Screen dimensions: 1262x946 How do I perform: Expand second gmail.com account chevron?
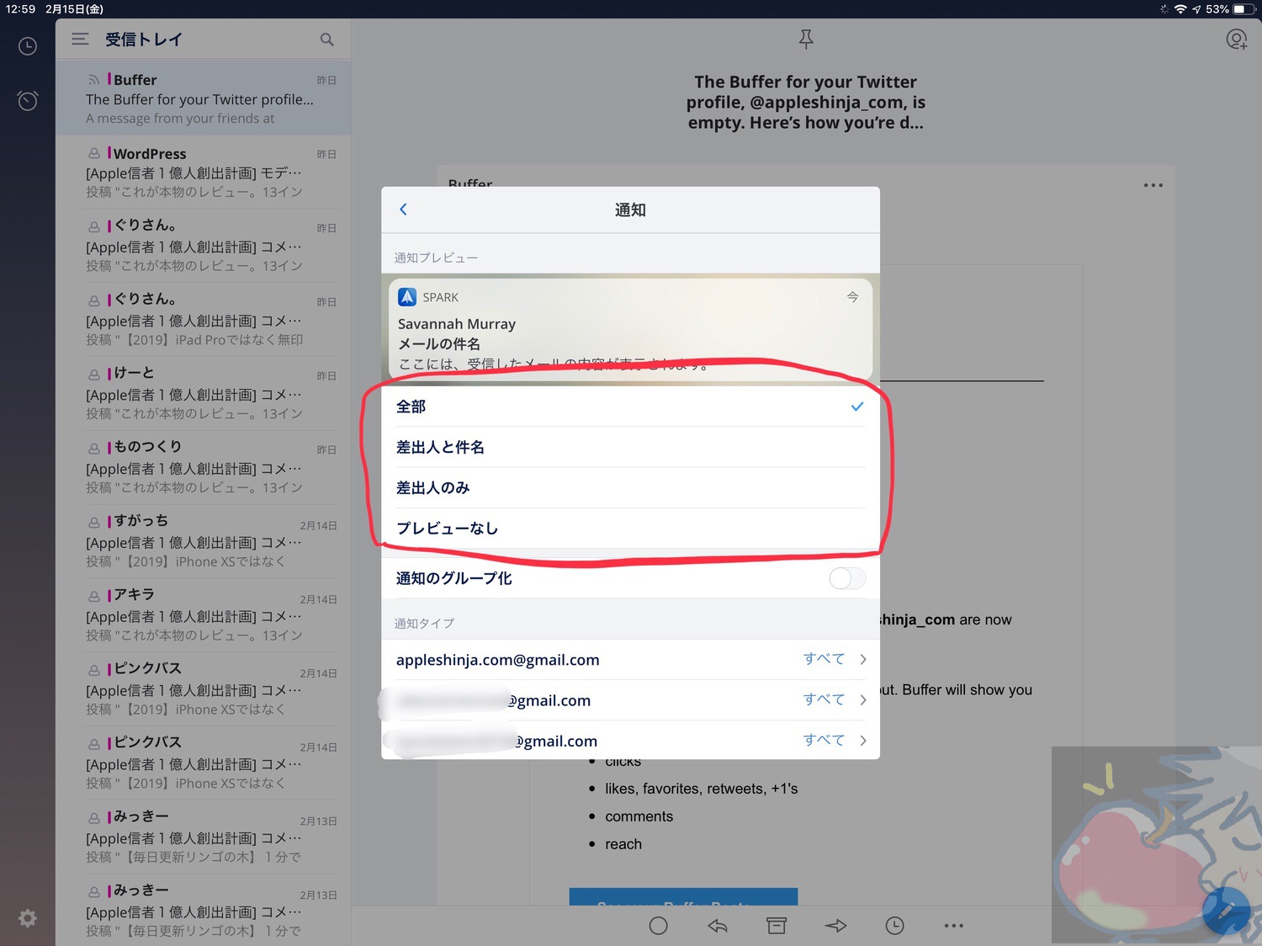(x=863, y=699)
